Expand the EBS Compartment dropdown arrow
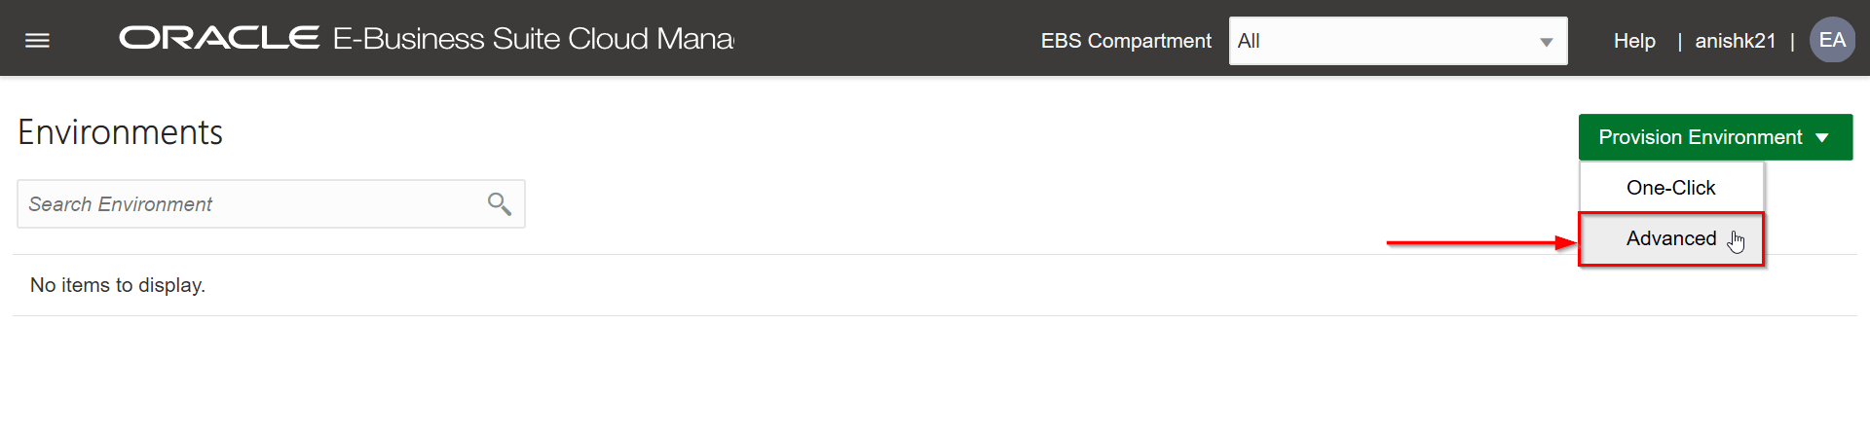This screenshot has height=433, width=1870. pyautogui.click(x=1546, y=42)
